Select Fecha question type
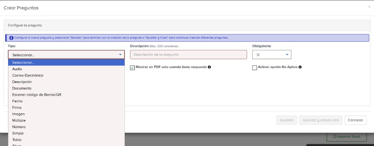 point(66,101)
